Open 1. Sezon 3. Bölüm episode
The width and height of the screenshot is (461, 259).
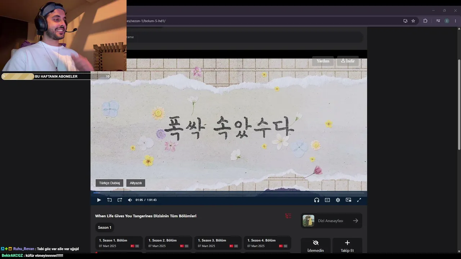(218, 243)
